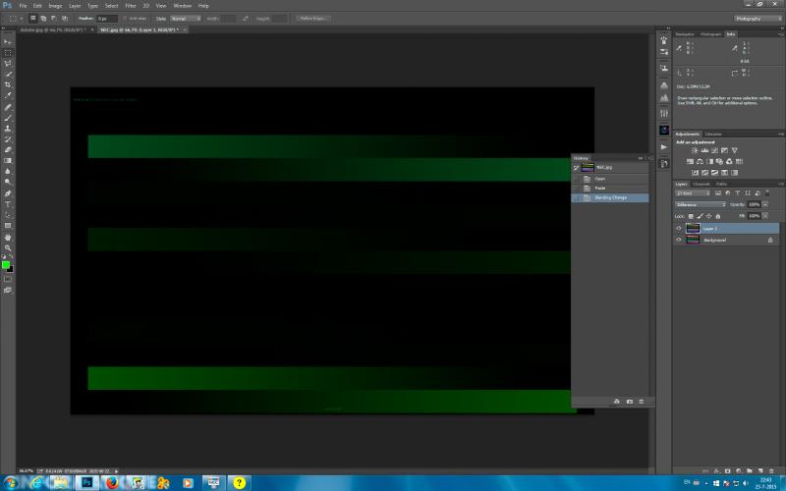Viewport: 786px width, 491px height.
Task: Select the Lasso tool
Action: pyautogui.click(x=8, y=64)
